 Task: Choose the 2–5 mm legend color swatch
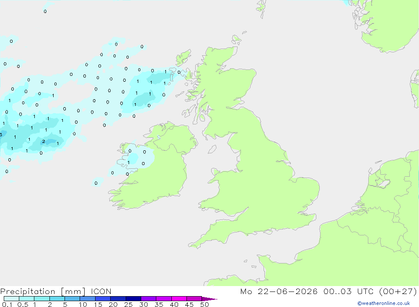click(x=57, y=299)
